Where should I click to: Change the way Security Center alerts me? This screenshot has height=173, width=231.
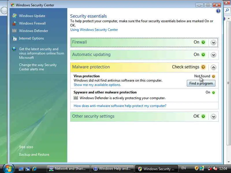38,67
